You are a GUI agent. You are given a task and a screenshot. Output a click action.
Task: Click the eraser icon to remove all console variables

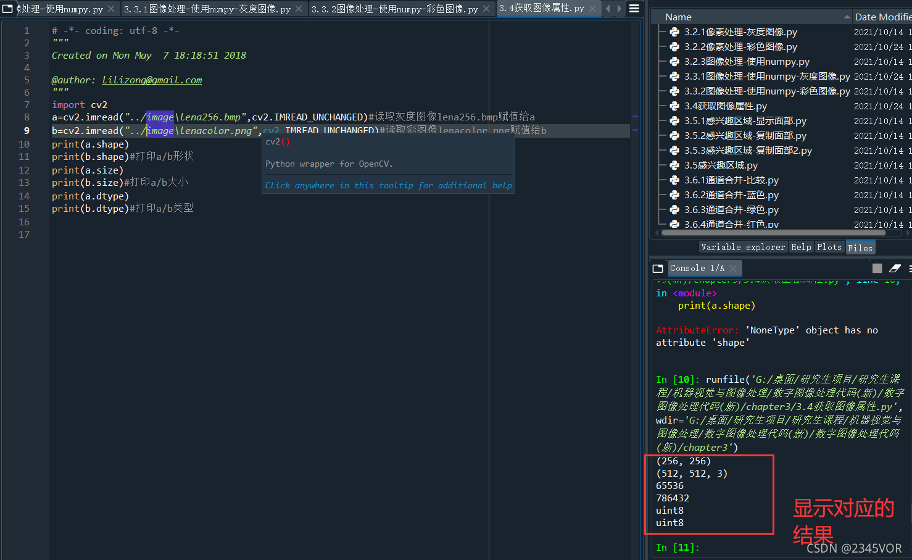(x=895, y=268)
